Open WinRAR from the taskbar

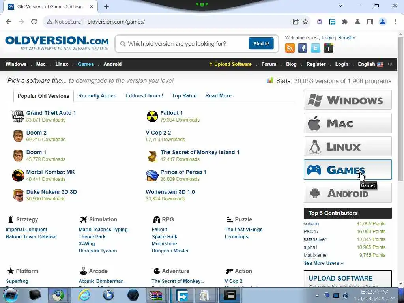[x=156, y=295]
